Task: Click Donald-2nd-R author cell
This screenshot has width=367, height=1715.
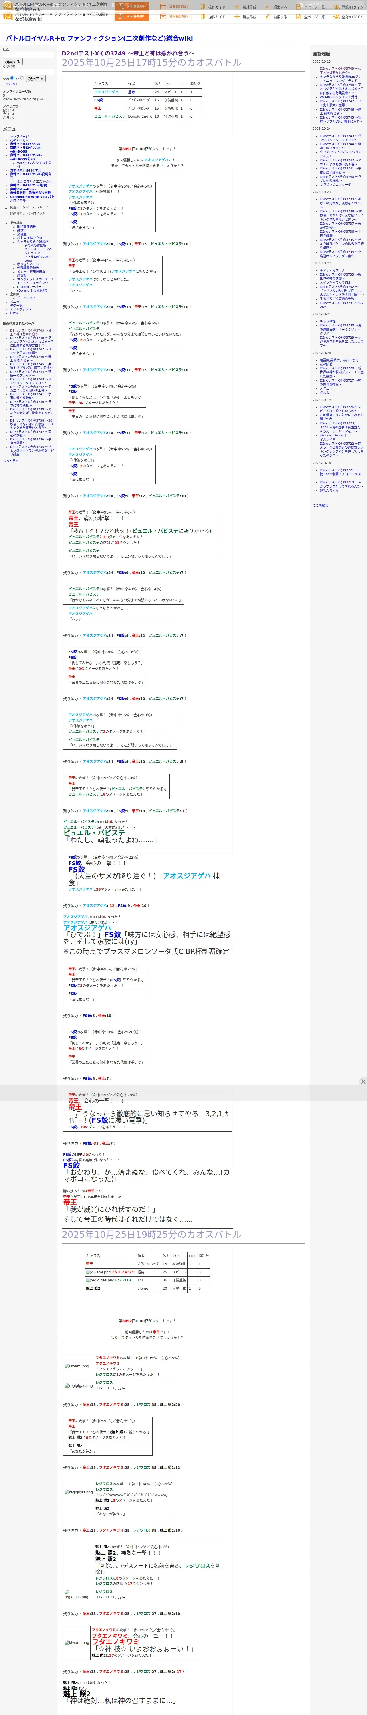Action: [139, 117]
